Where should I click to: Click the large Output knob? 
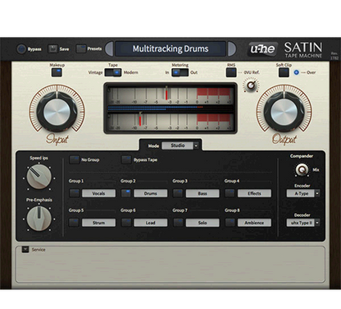pyautogui.click(x=284, y=112)
